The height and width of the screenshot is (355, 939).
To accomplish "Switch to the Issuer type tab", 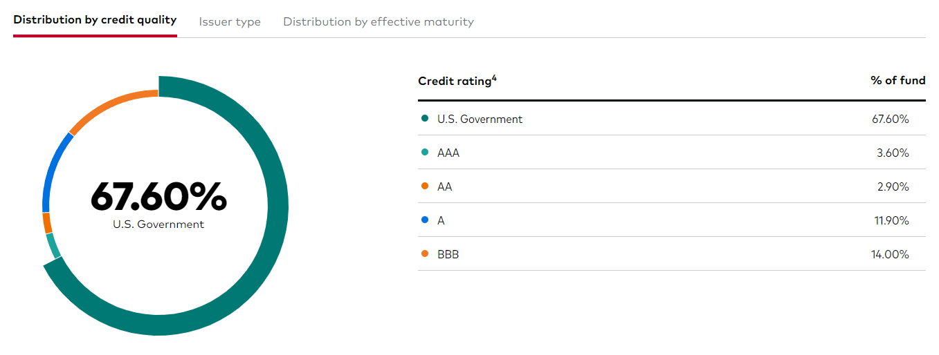I will click(230, 21).
